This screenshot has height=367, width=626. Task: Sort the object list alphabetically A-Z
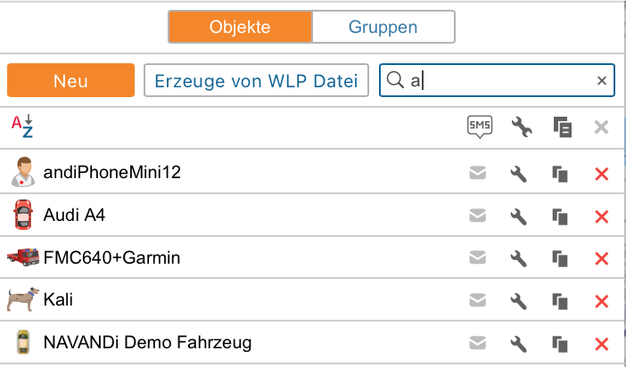pyautogui.click(x=22, y=127)
